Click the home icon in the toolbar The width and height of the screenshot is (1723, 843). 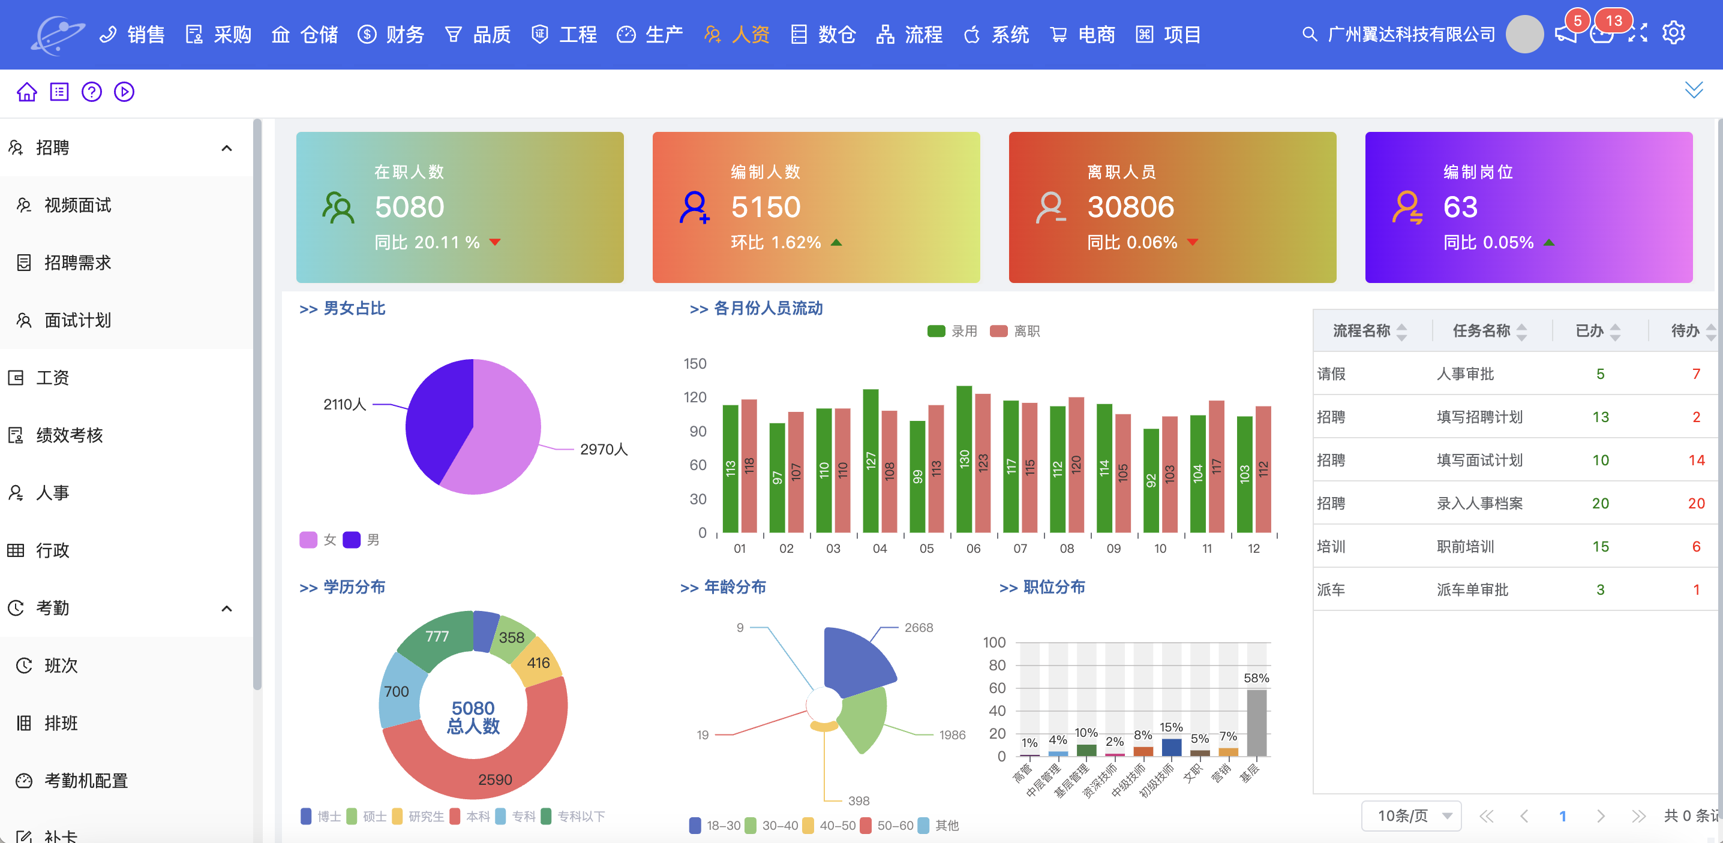pos(27,92)
